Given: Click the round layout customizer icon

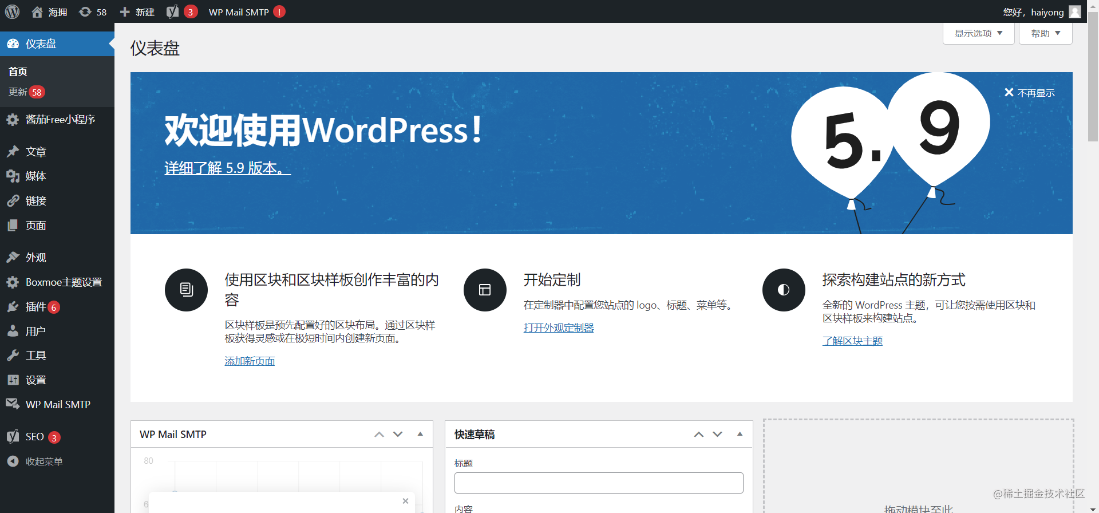Looking at the screenshot, I should click(485, 290).
